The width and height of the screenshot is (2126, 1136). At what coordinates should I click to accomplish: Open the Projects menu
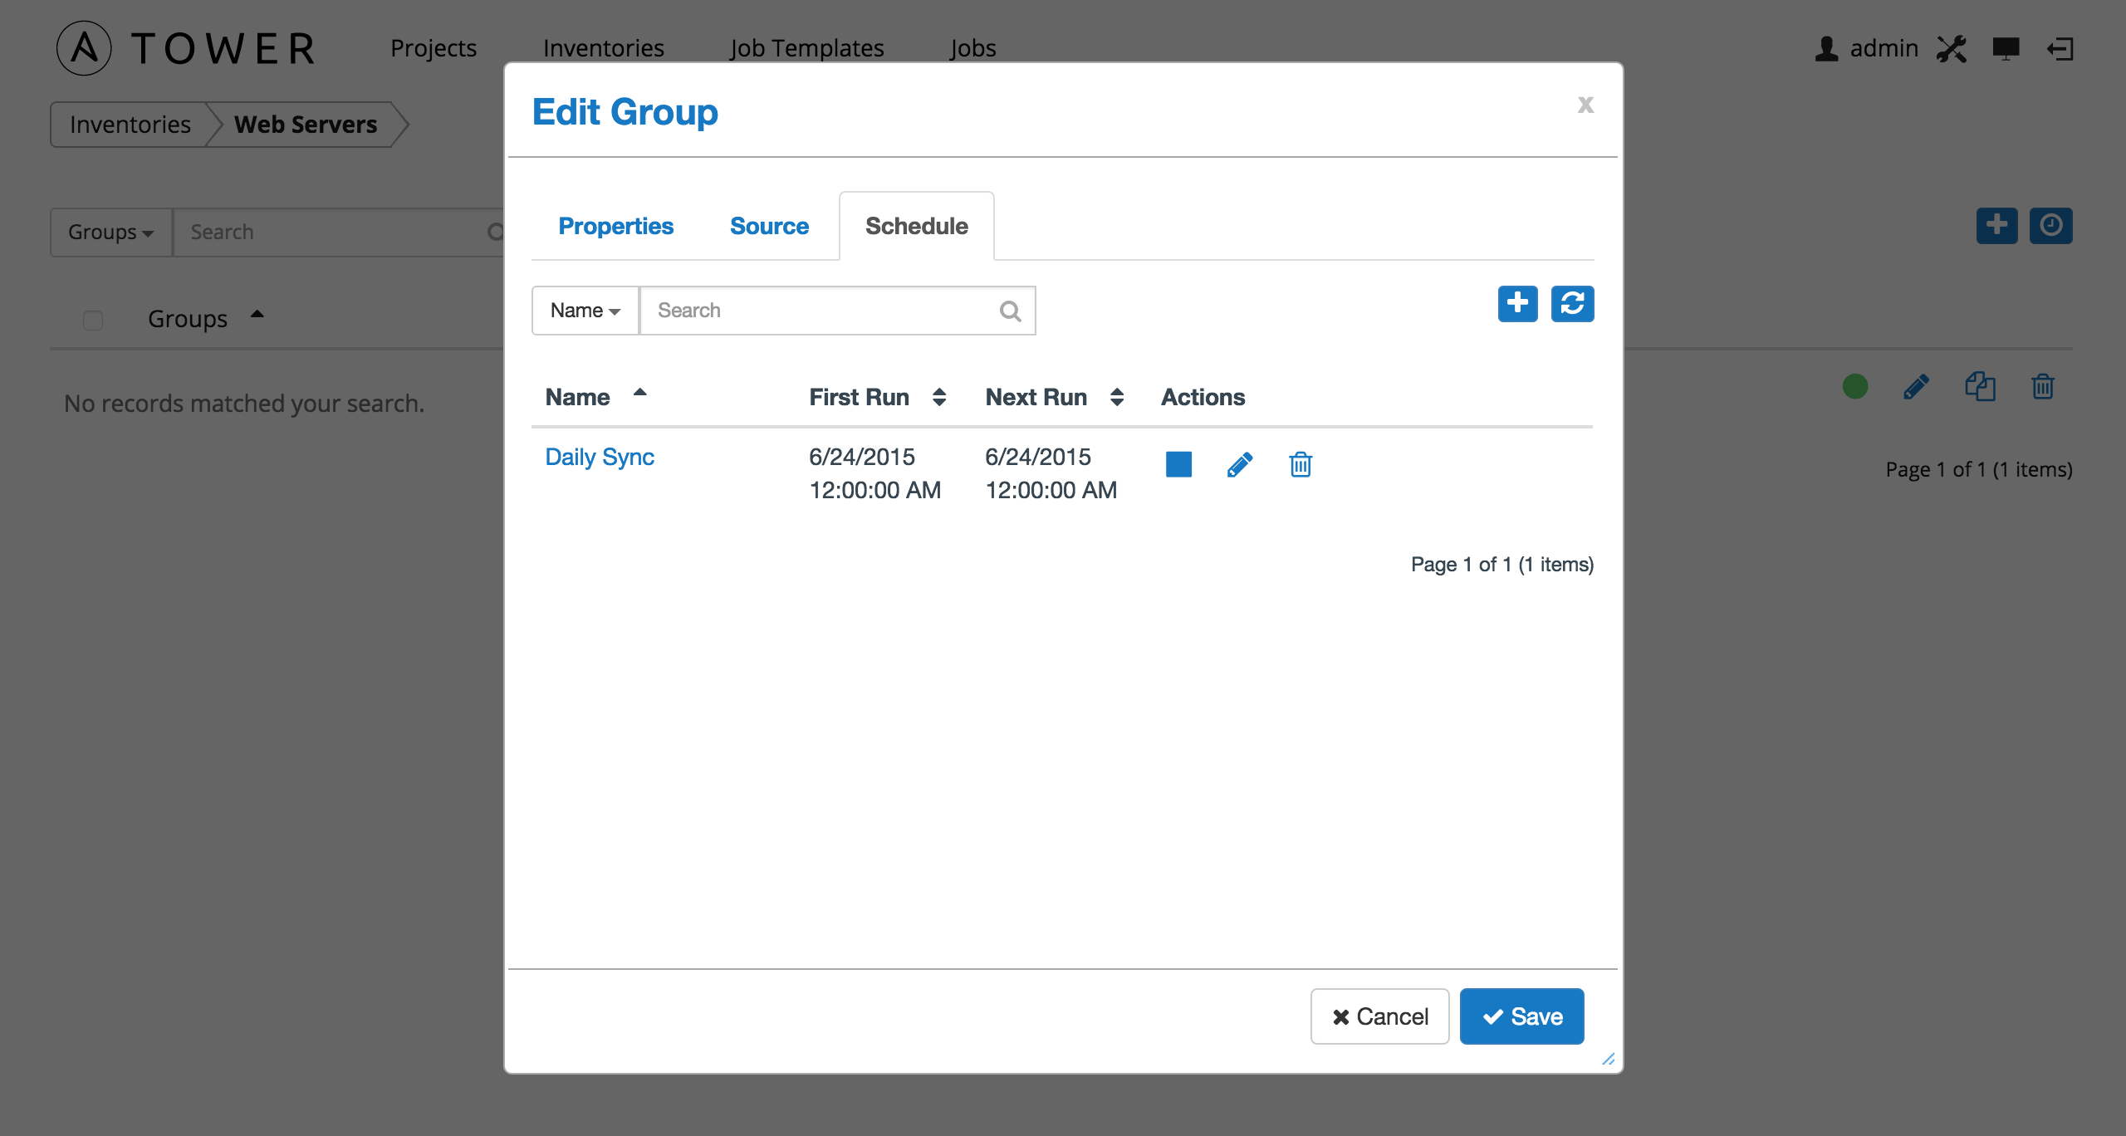click(434, 48)
